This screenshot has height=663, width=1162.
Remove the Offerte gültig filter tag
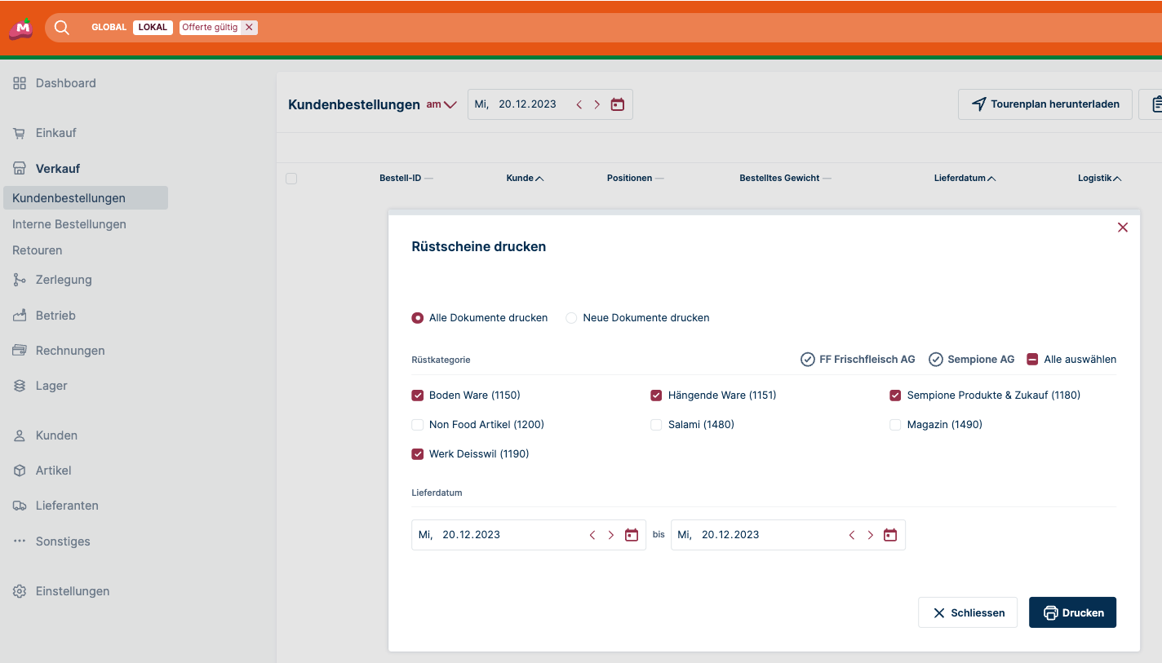click(250, 28)
